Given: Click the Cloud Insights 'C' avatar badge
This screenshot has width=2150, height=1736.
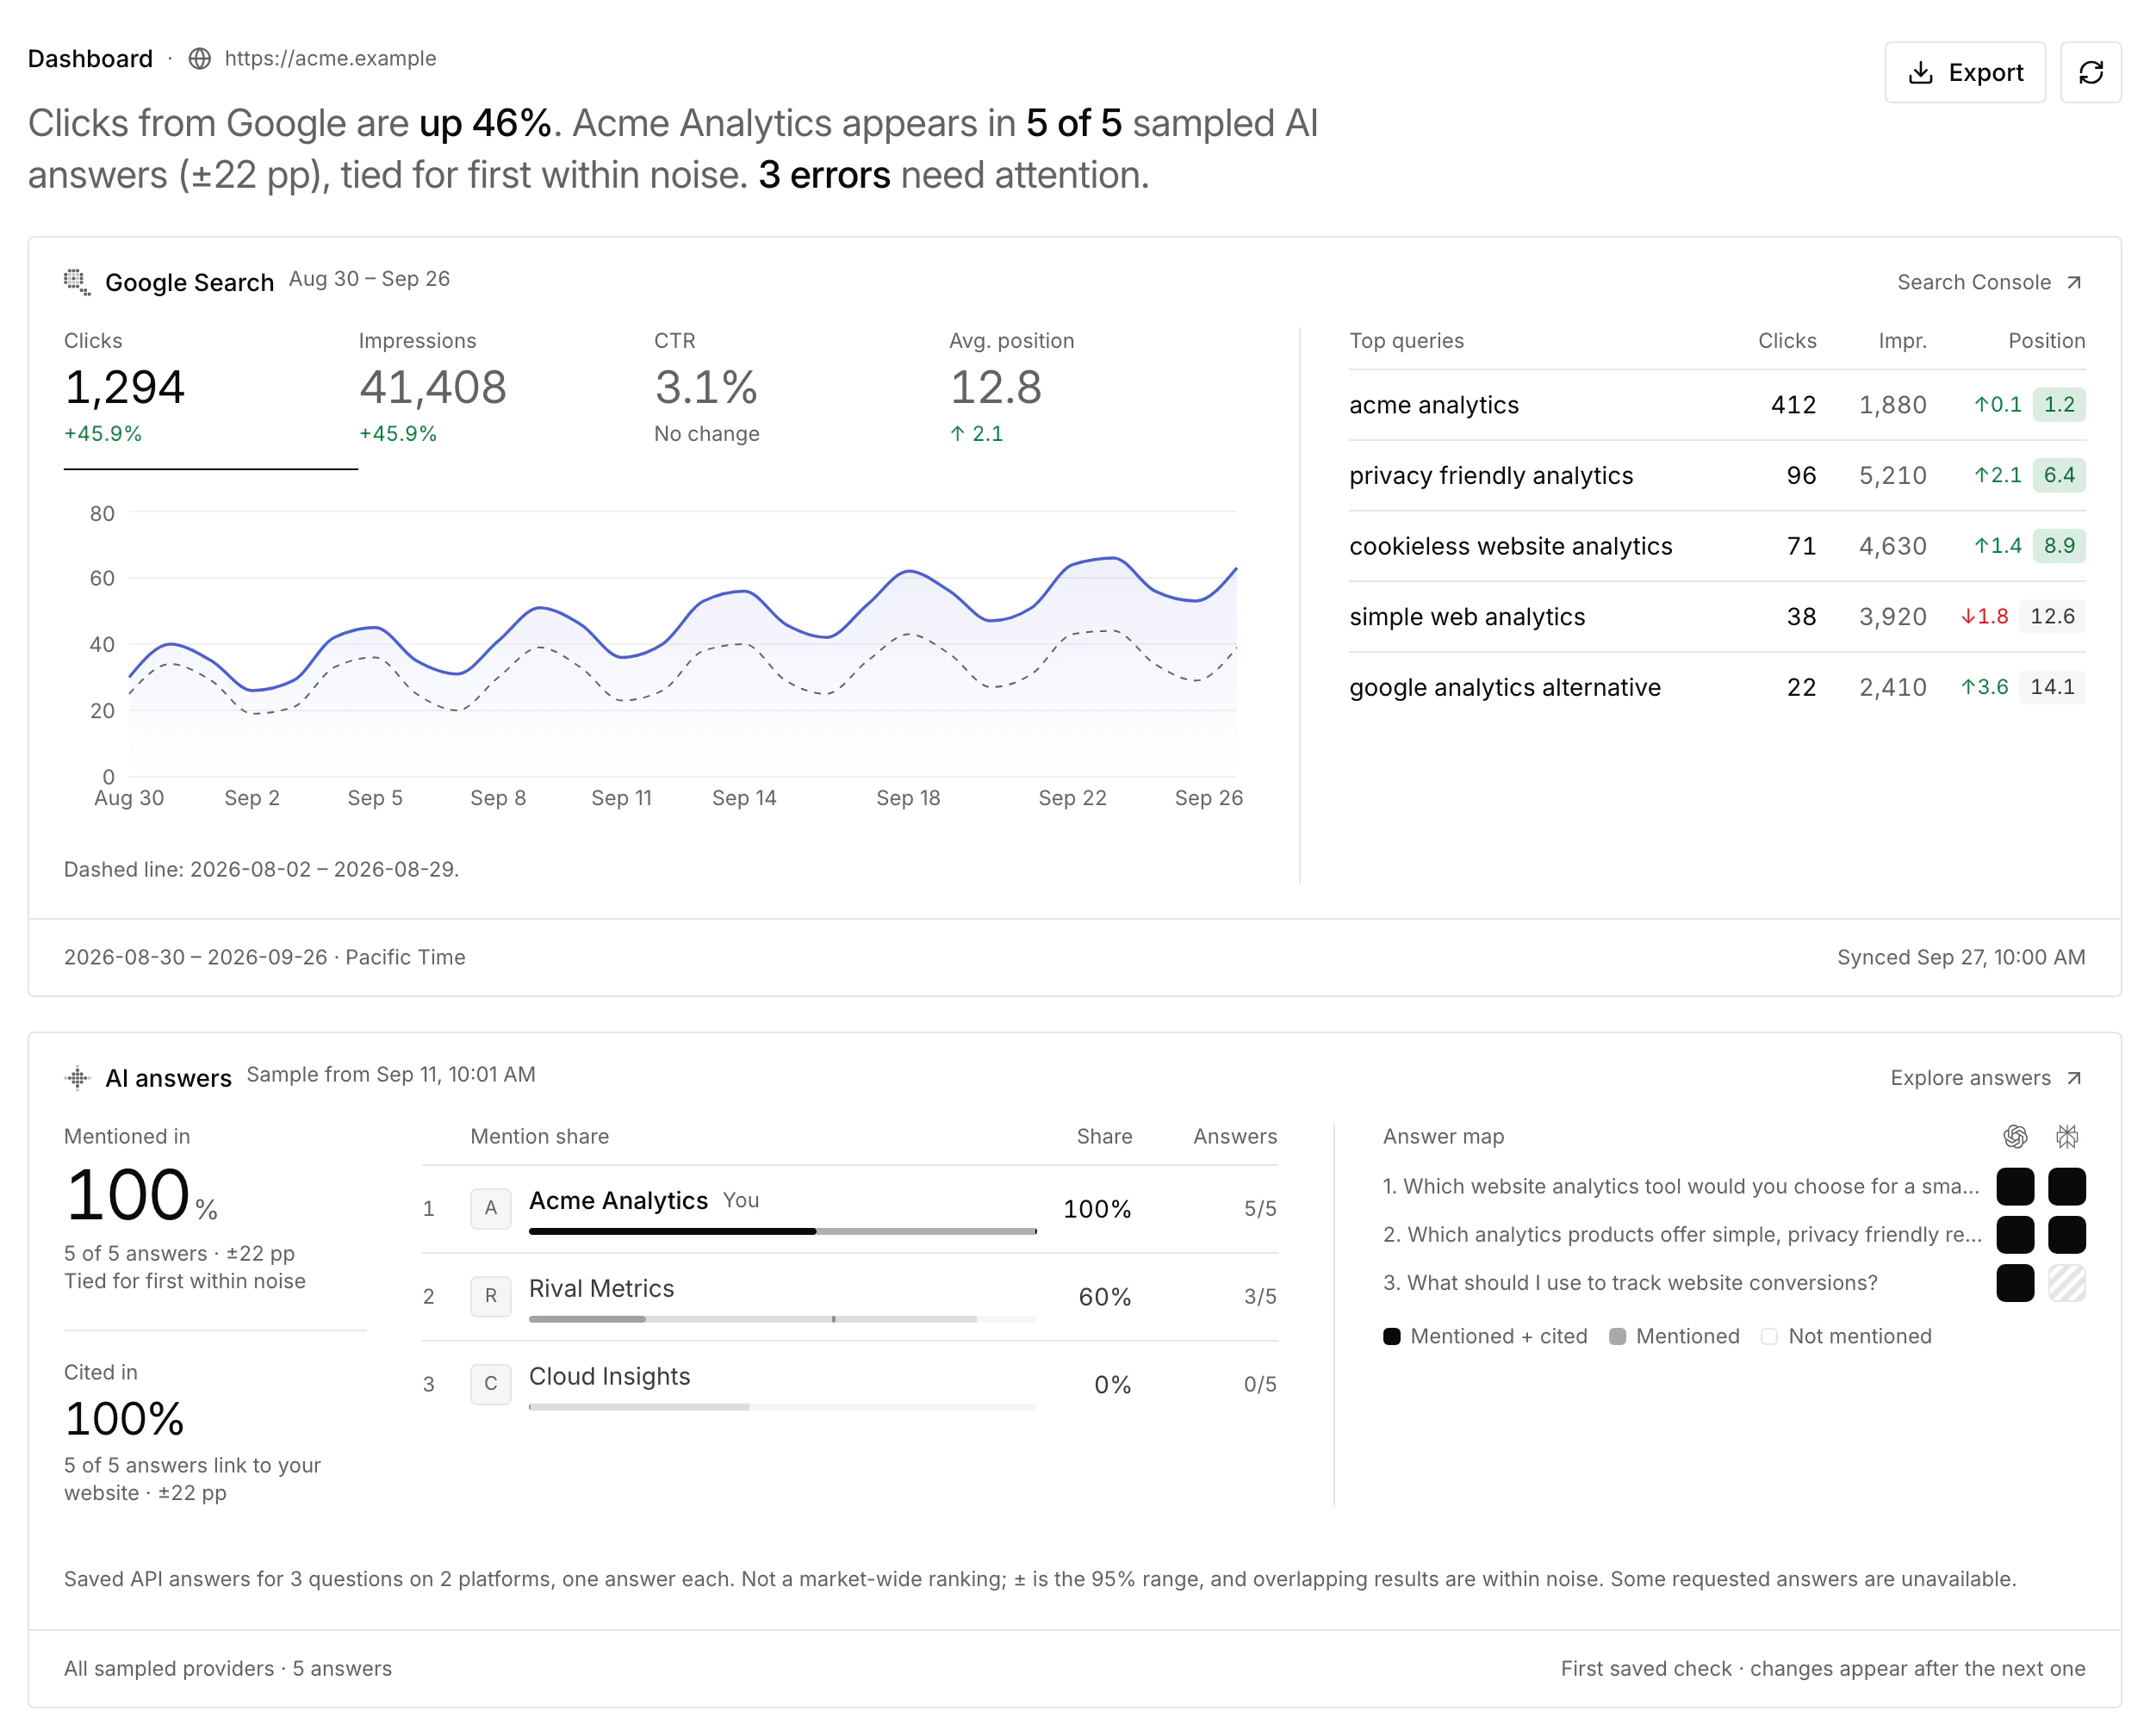Looking at the screenshot, I should tap(490, 1384).
